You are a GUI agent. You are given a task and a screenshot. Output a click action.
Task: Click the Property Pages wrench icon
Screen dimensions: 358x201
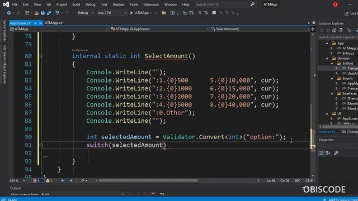click(336, 153)
